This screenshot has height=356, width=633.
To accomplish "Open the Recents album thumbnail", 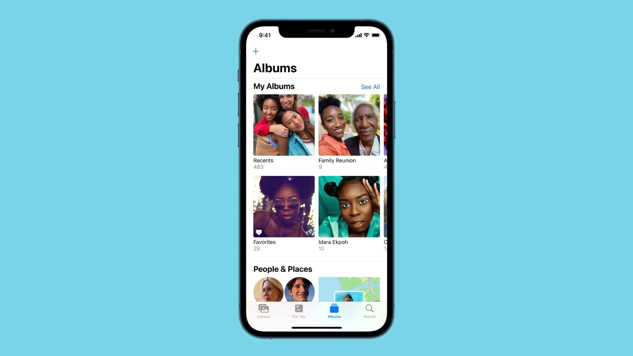I will click(284, 124).
